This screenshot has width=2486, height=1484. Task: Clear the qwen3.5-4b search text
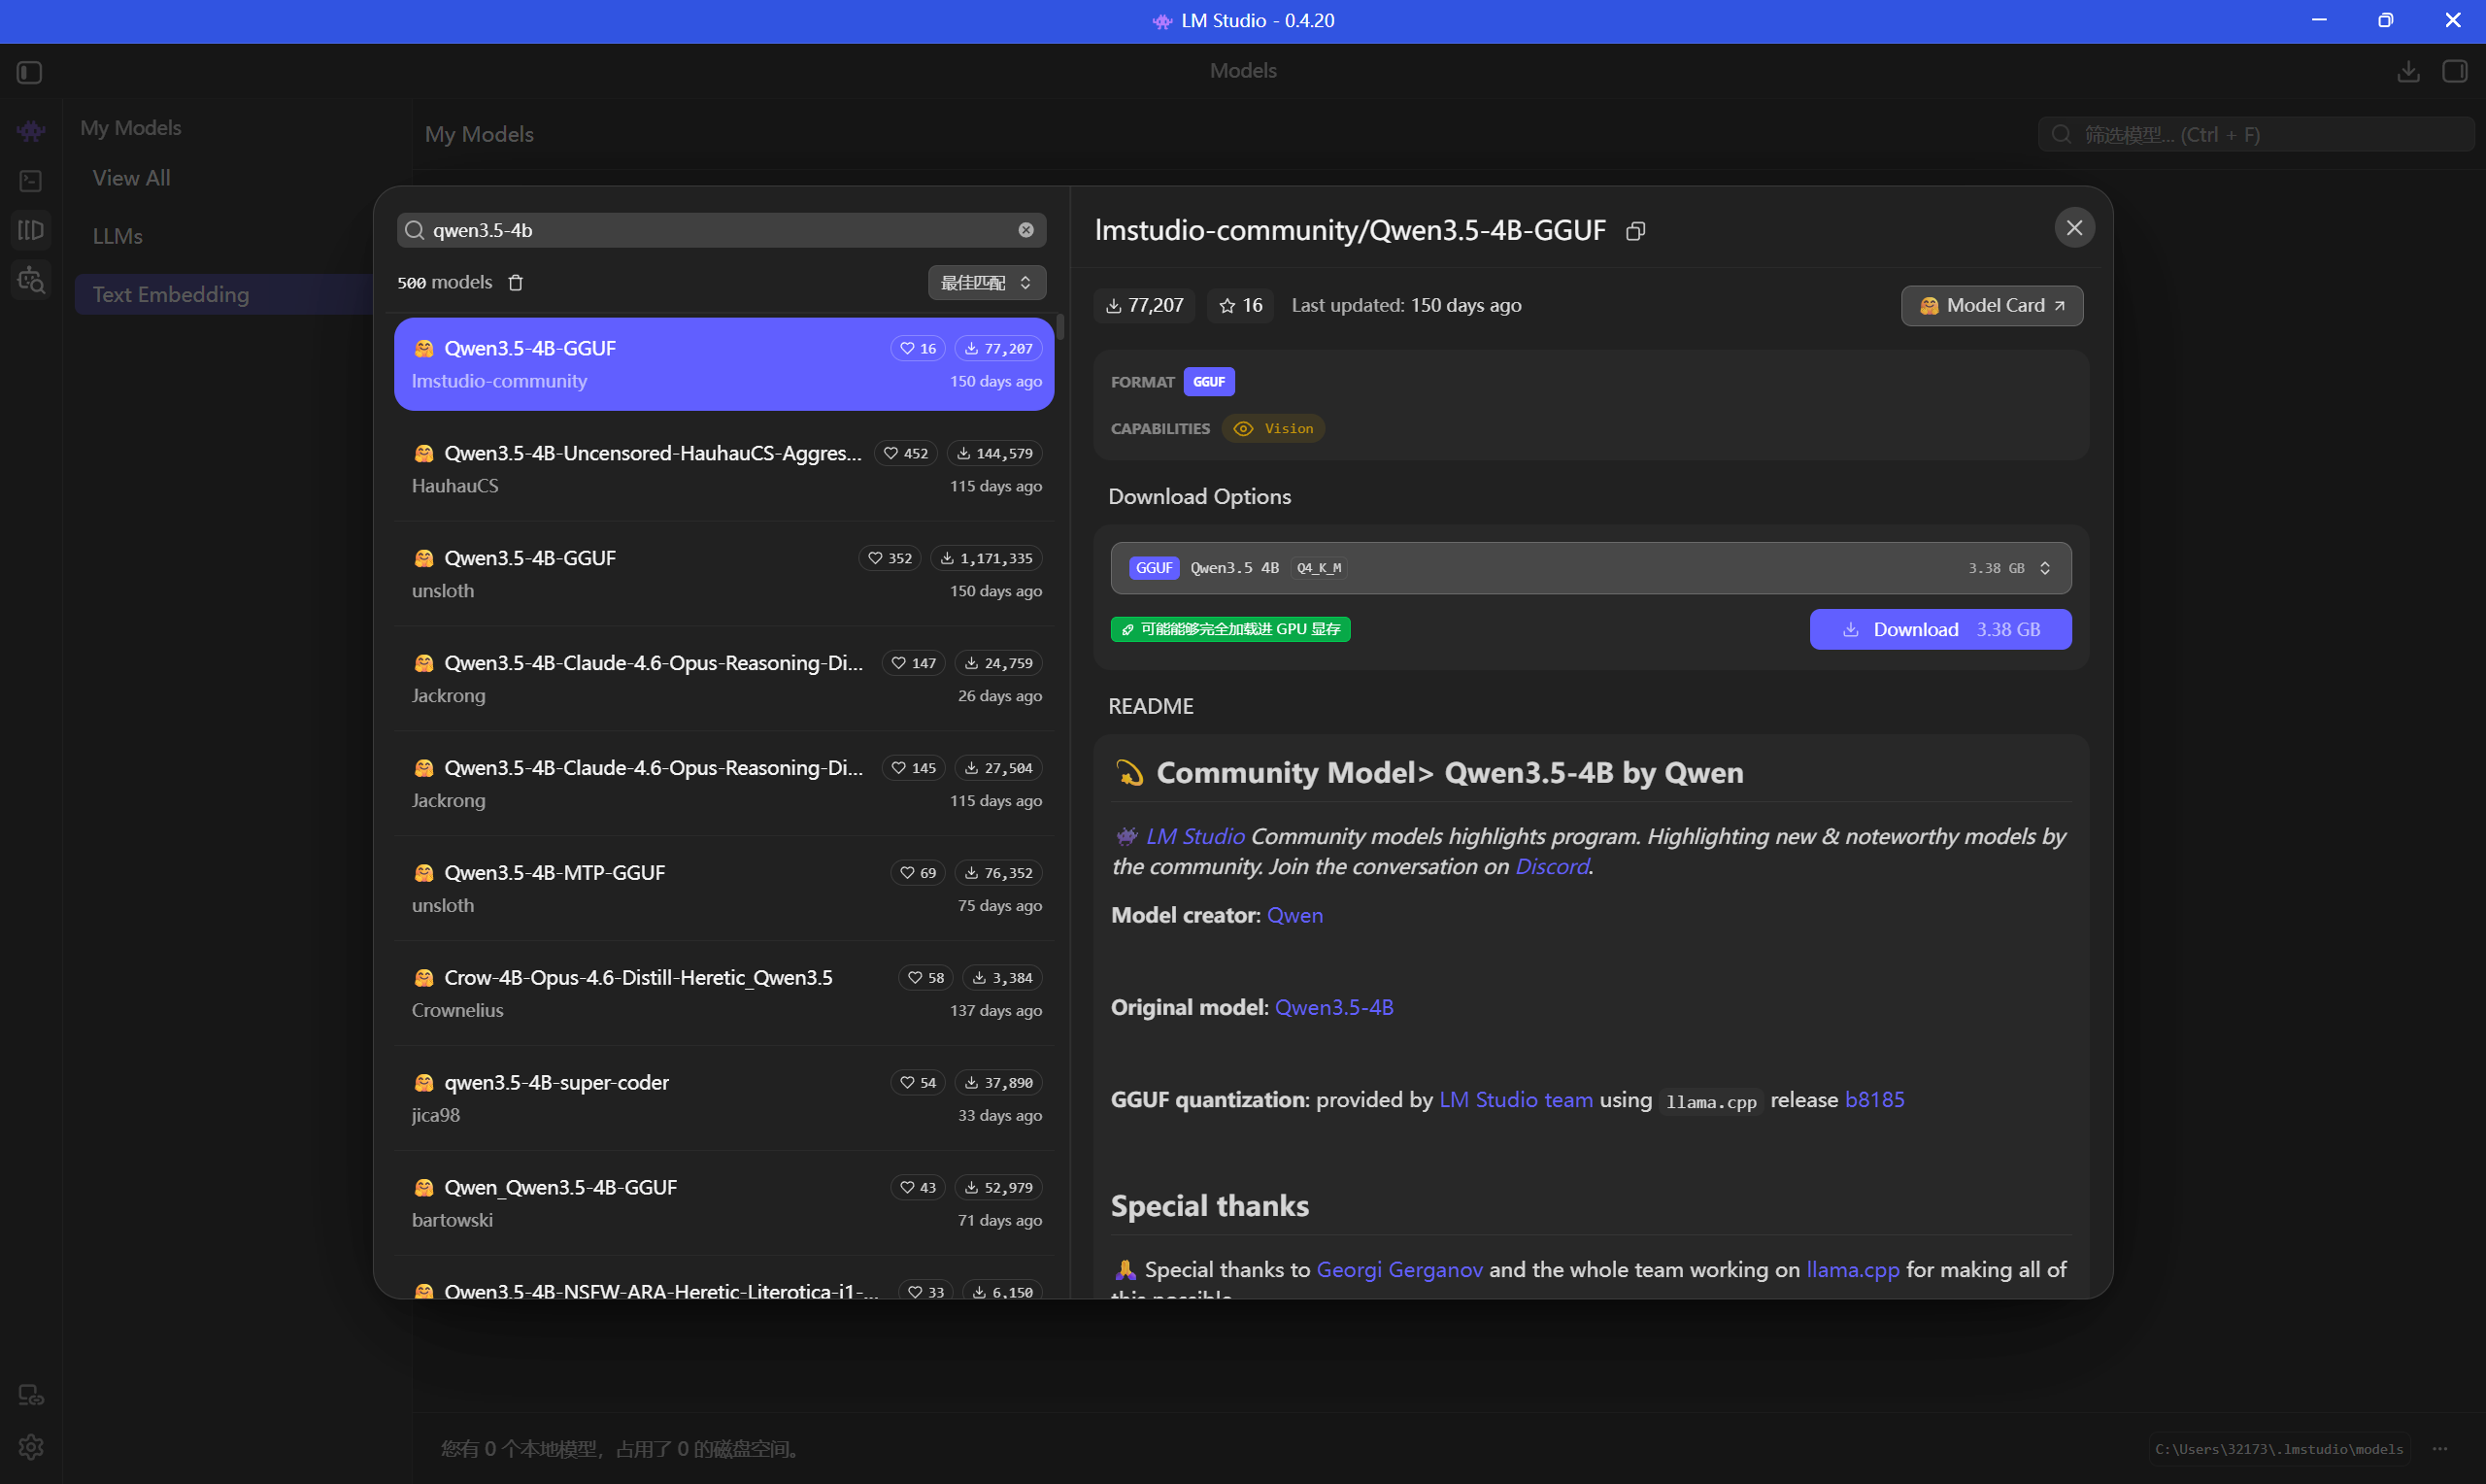[1025, 230]
